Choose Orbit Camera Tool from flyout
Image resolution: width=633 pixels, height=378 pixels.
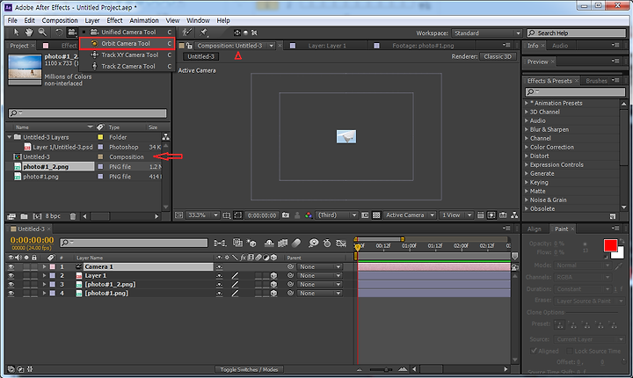127,43
